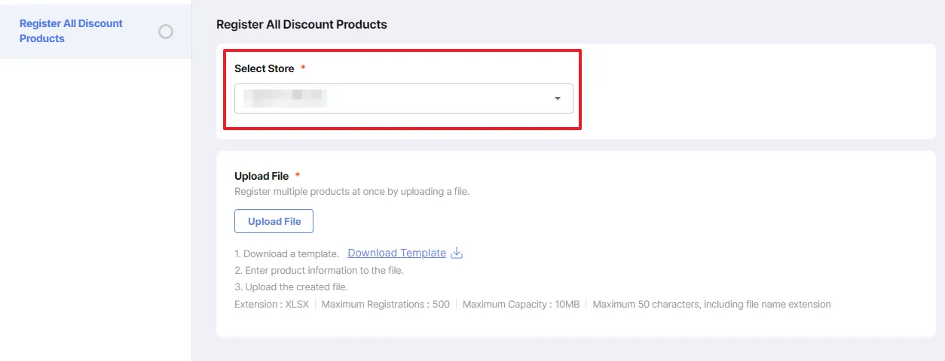Click the 'Register multiple products at once' description
Viewport: 945px width, 361px height.
tap(352, 192)
